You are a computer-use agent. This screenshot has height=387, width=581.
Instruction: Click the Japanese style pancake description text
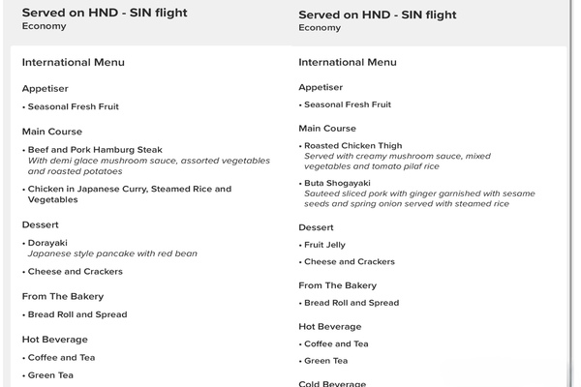pos(112,253)
